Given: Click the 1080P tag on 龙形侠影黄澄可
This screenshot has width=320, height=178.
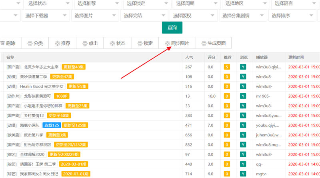Looking at the screenshot, I should pos(62,96).
